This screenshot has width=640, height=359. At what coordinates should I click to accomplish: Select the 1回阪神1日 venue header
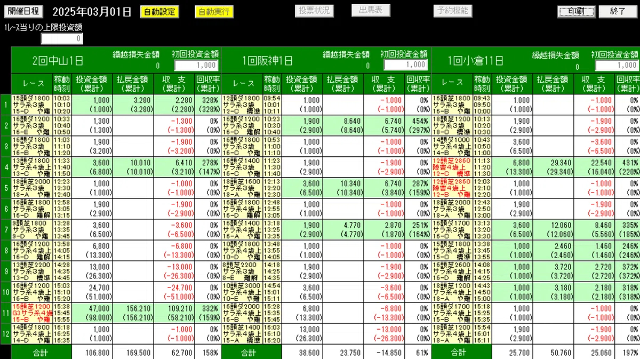pos(267,60)
